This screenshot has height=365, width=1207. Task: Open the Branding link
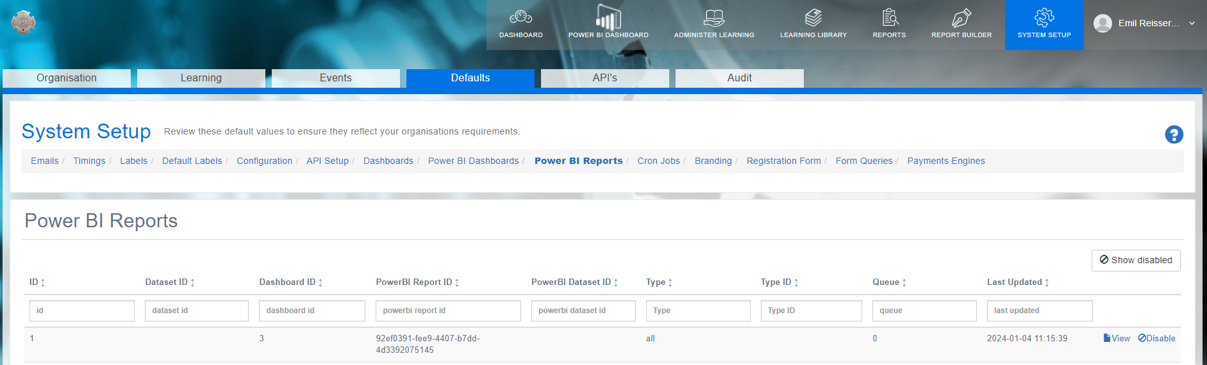tap(713, 161)
